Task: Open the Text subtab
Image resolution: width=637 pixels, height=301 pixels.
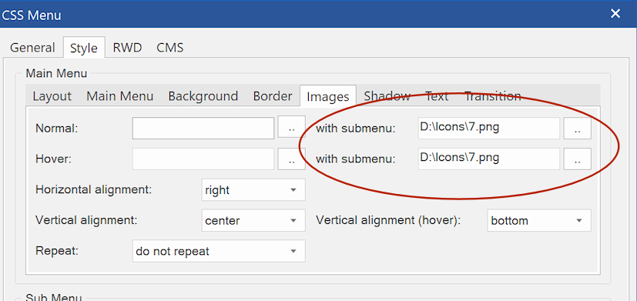Action: [x=437, y=96]
